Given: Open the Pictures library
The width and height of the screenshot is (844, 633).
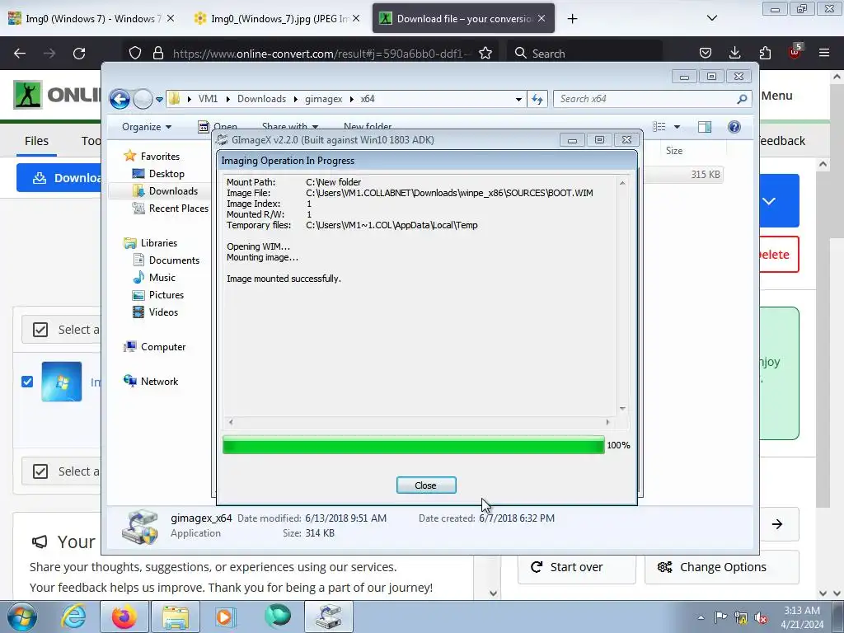Looking at the screenshot, I should coord(166,294).
